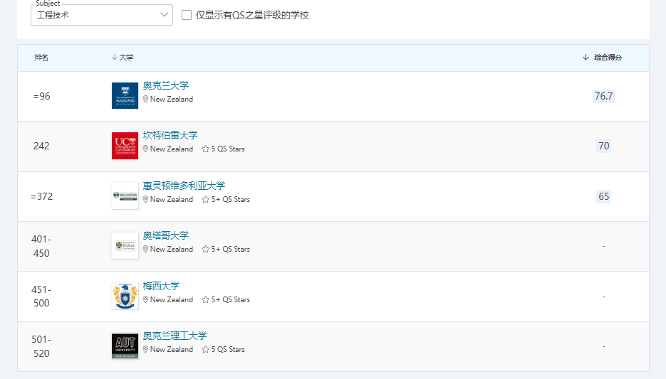Click the =372 rank cell
Screen dimensions: 666x379
(41, 197)
